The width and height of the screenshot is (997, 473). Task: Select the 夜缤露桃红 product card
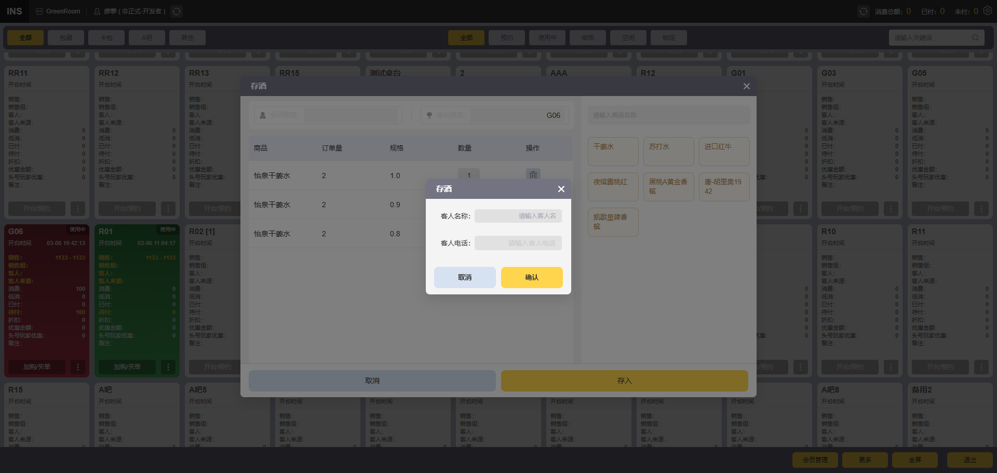[613, 187]
